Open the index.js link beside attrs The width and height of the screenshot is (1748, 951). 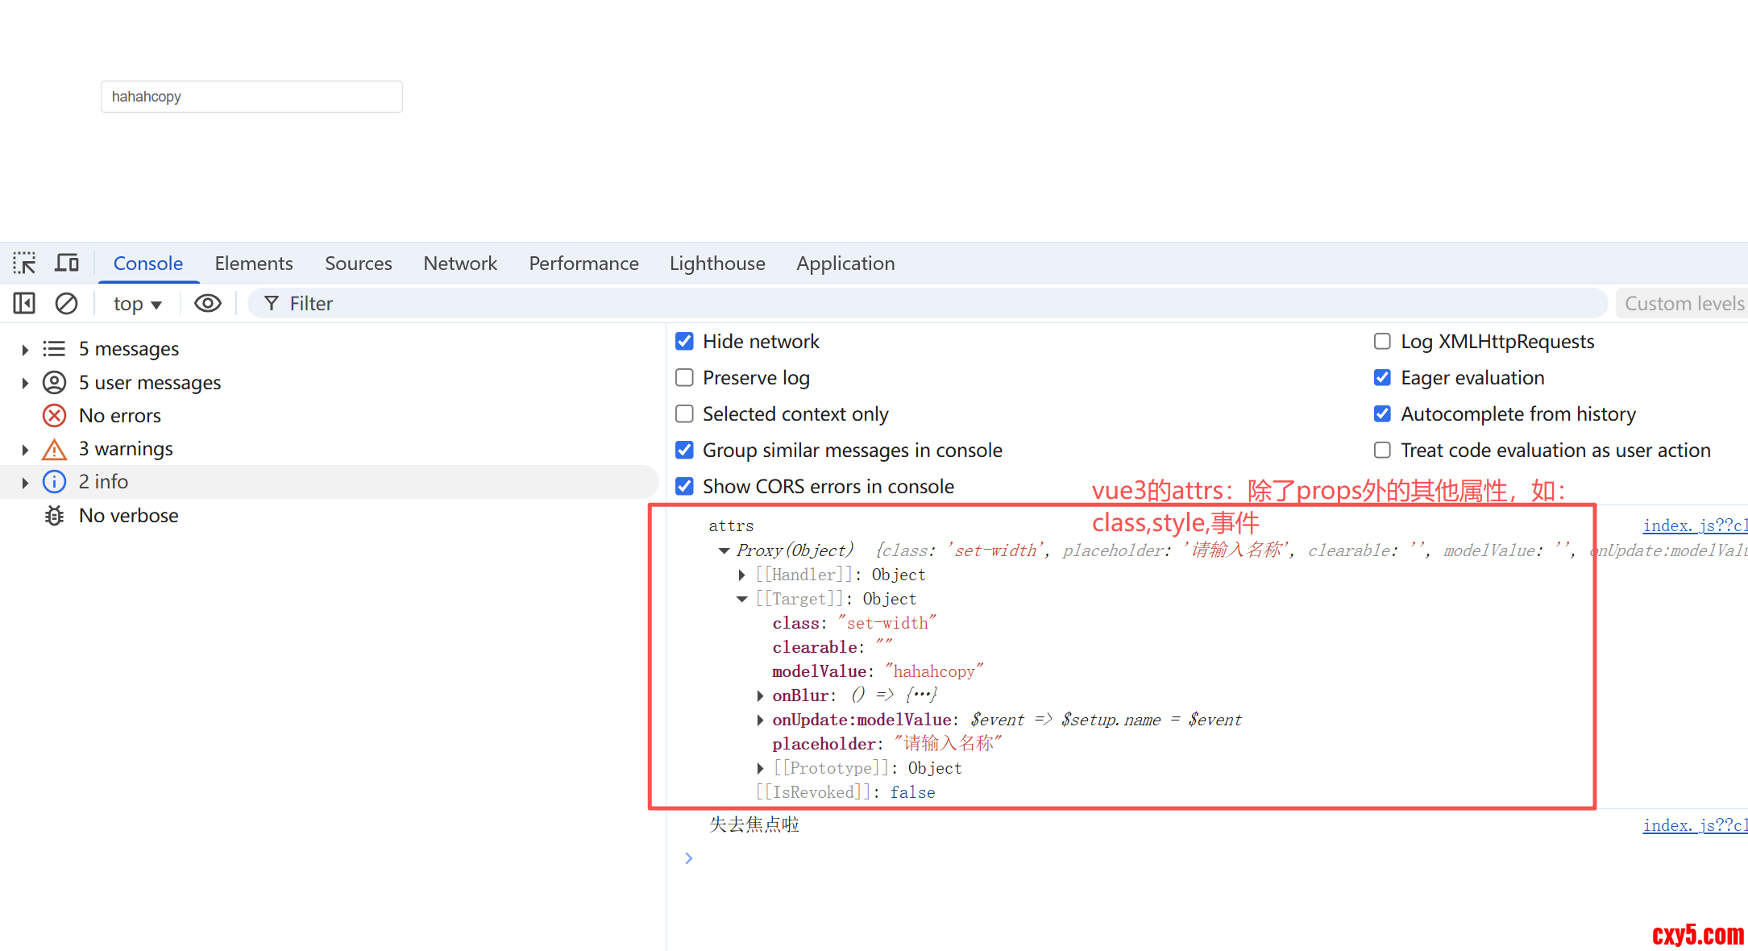1694,525
